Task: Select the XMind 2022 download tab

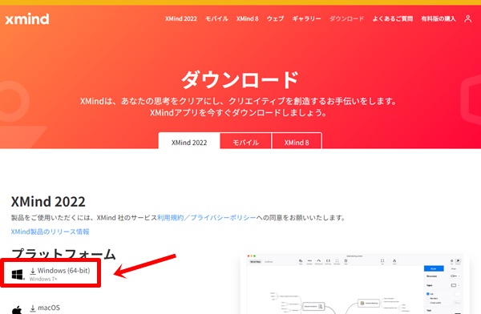Action: pos(189,141)
